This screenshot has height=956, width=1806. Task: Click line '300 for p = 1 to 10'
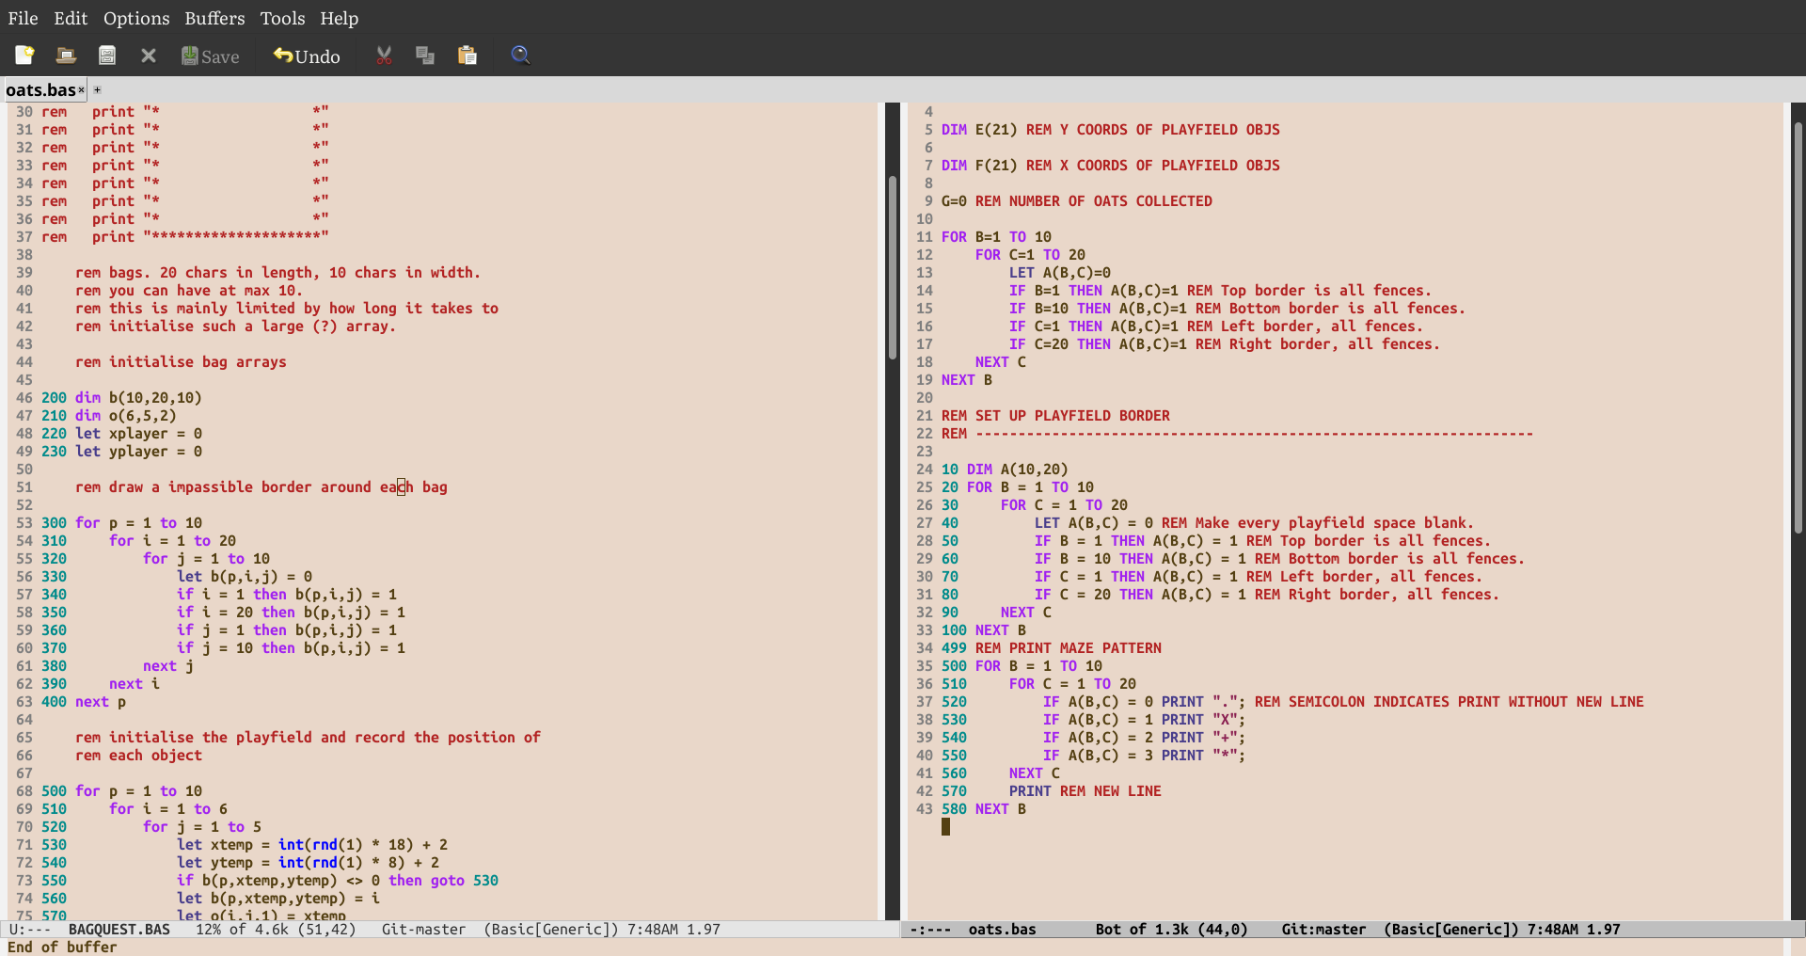[121, 523]
